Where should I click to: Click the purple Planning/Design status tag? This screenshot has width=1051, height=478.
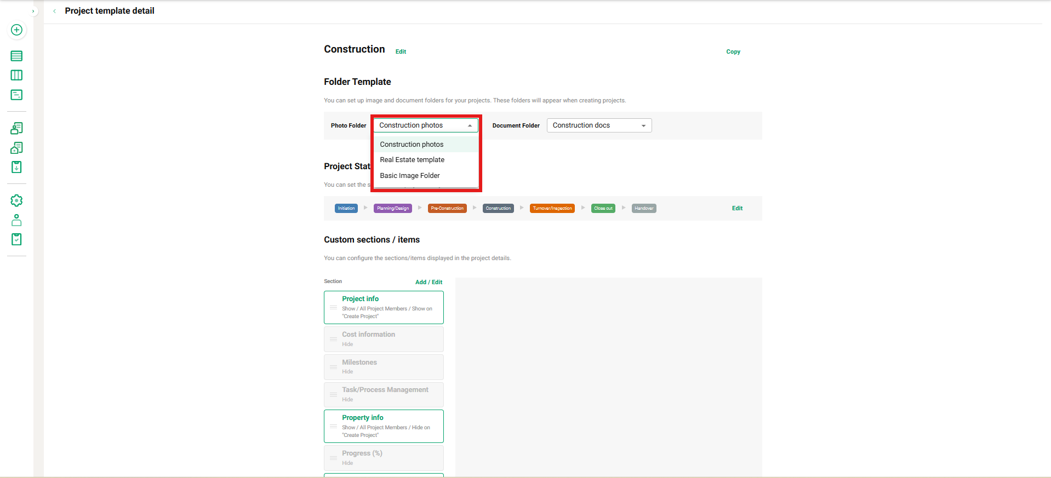pos(393,209)
